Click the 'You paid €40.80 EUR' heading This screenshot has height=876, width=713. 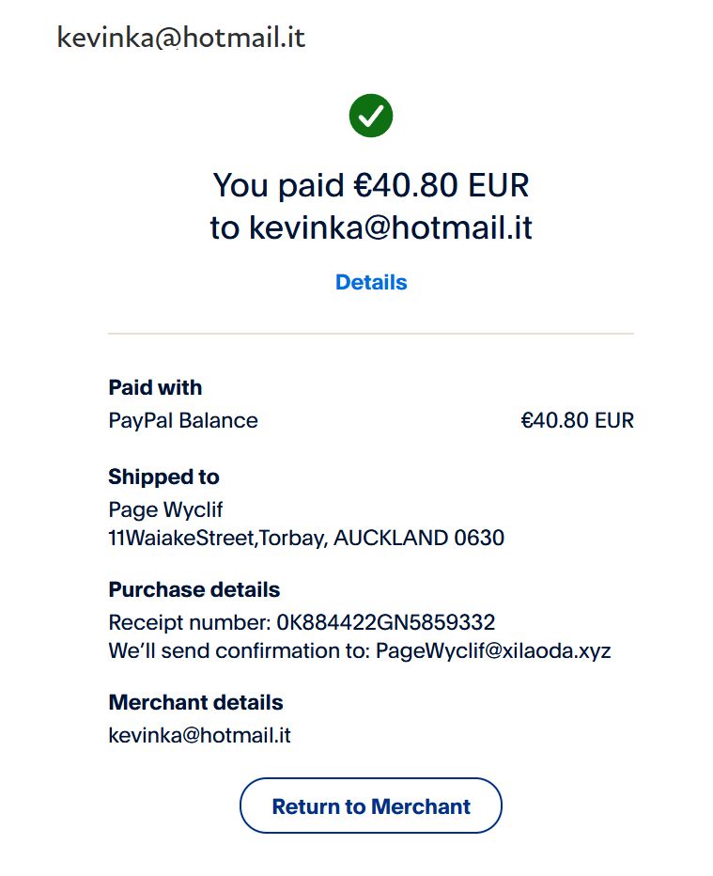tap(371, 185)
